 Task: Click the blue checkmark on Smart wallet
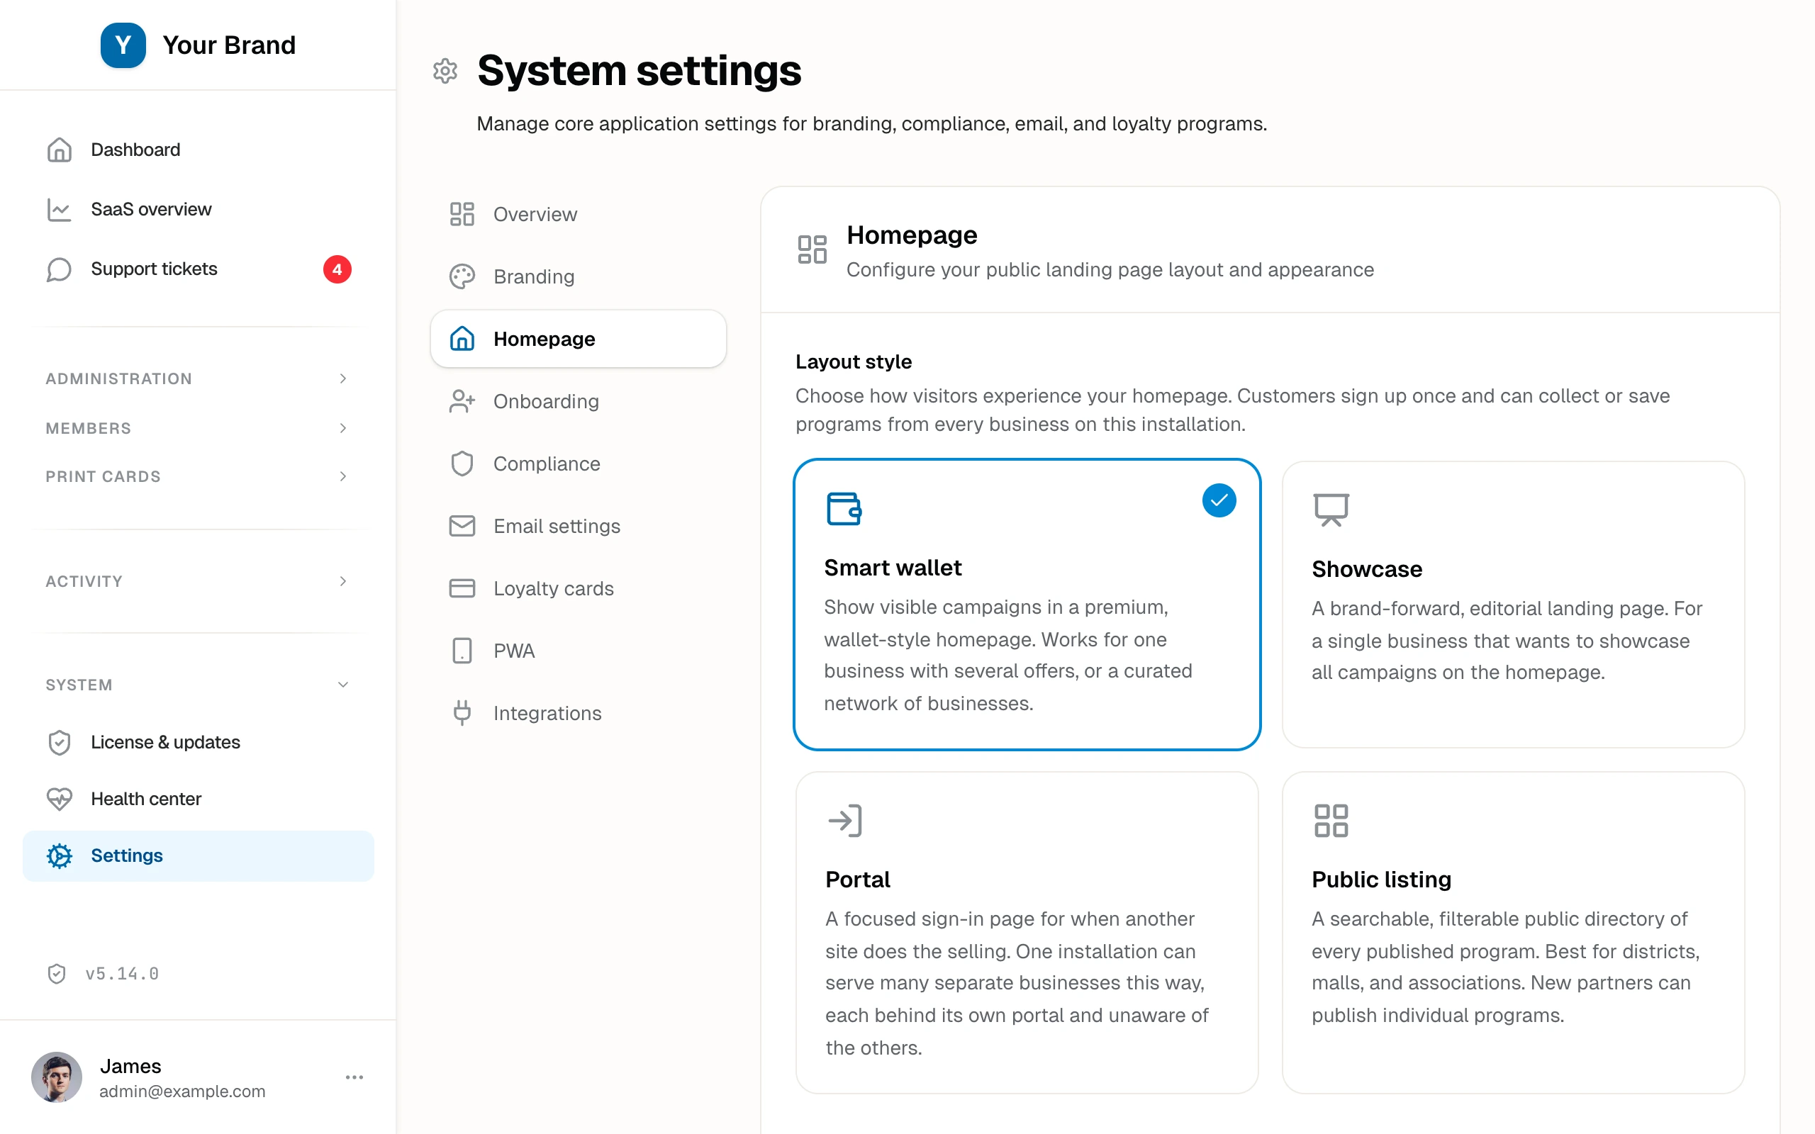tap(1219, 500)
